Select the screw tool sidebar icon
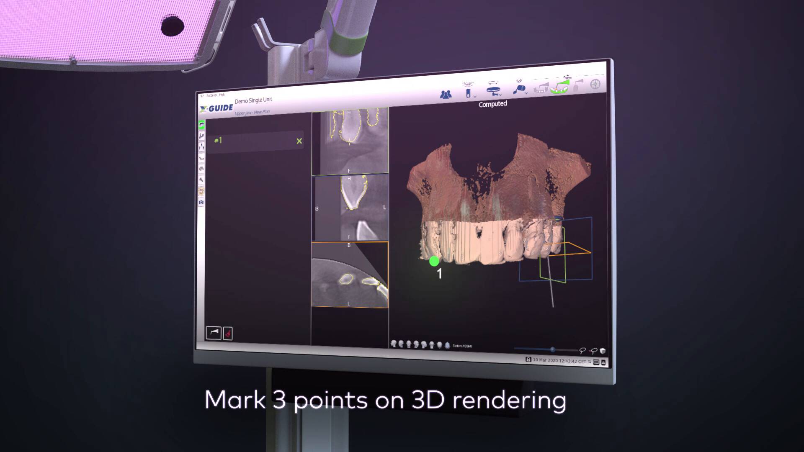 pyautogui.click(x=201, y=180)
